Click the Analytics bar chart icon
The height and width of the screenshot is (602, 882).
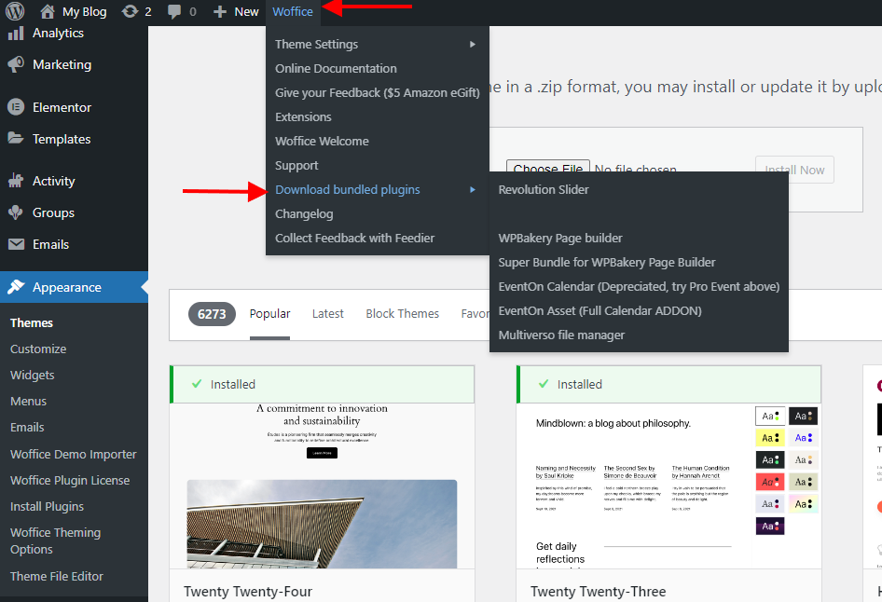tap(16, 34)
